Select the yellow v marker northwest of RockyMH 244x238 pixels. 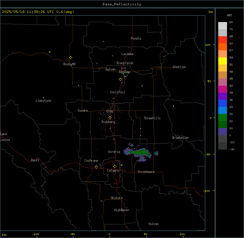[x=50, y=52]
